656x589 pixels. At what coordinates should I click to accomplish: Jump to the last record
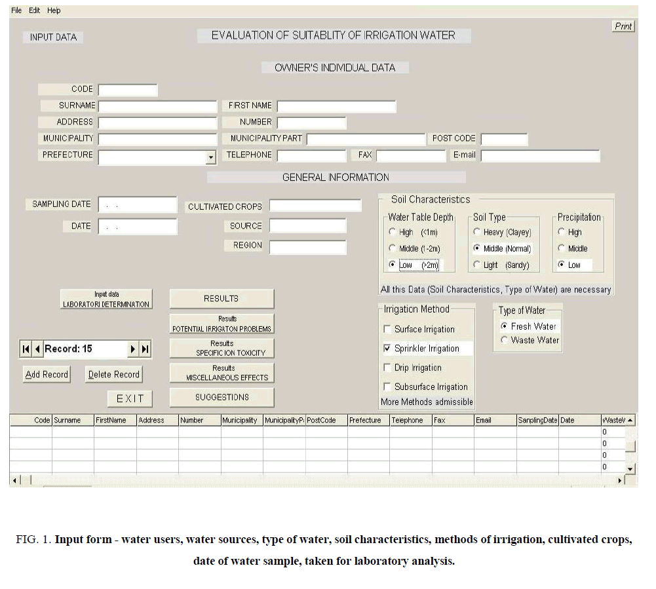pos(145,349)
